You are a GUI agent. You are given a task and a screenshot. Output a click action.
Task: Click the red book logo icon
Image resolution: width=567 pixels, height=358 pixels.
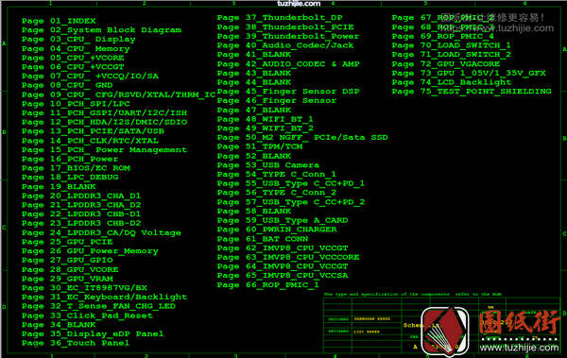click(445, 331)
